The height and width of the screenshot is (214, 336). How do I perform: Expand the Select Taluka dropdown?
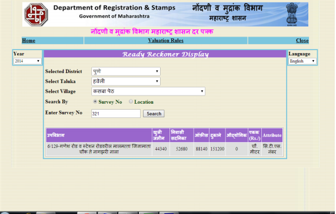tap(126, 81)
